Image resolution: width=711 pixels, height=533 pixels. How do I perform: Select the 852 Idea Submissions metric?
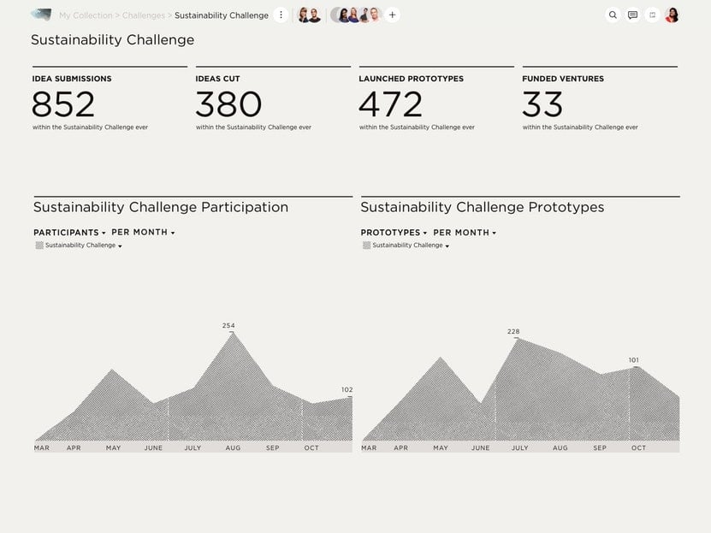[63, 104]
